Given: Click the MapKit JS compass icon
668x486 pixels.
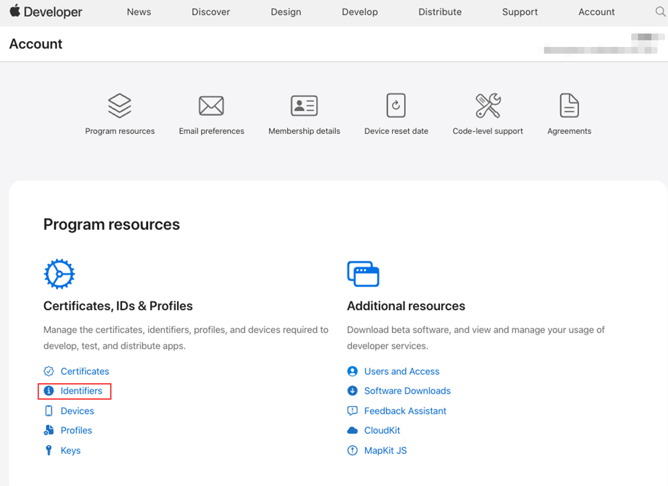Looking at the screenshot, I should click(x=352, y=450).
